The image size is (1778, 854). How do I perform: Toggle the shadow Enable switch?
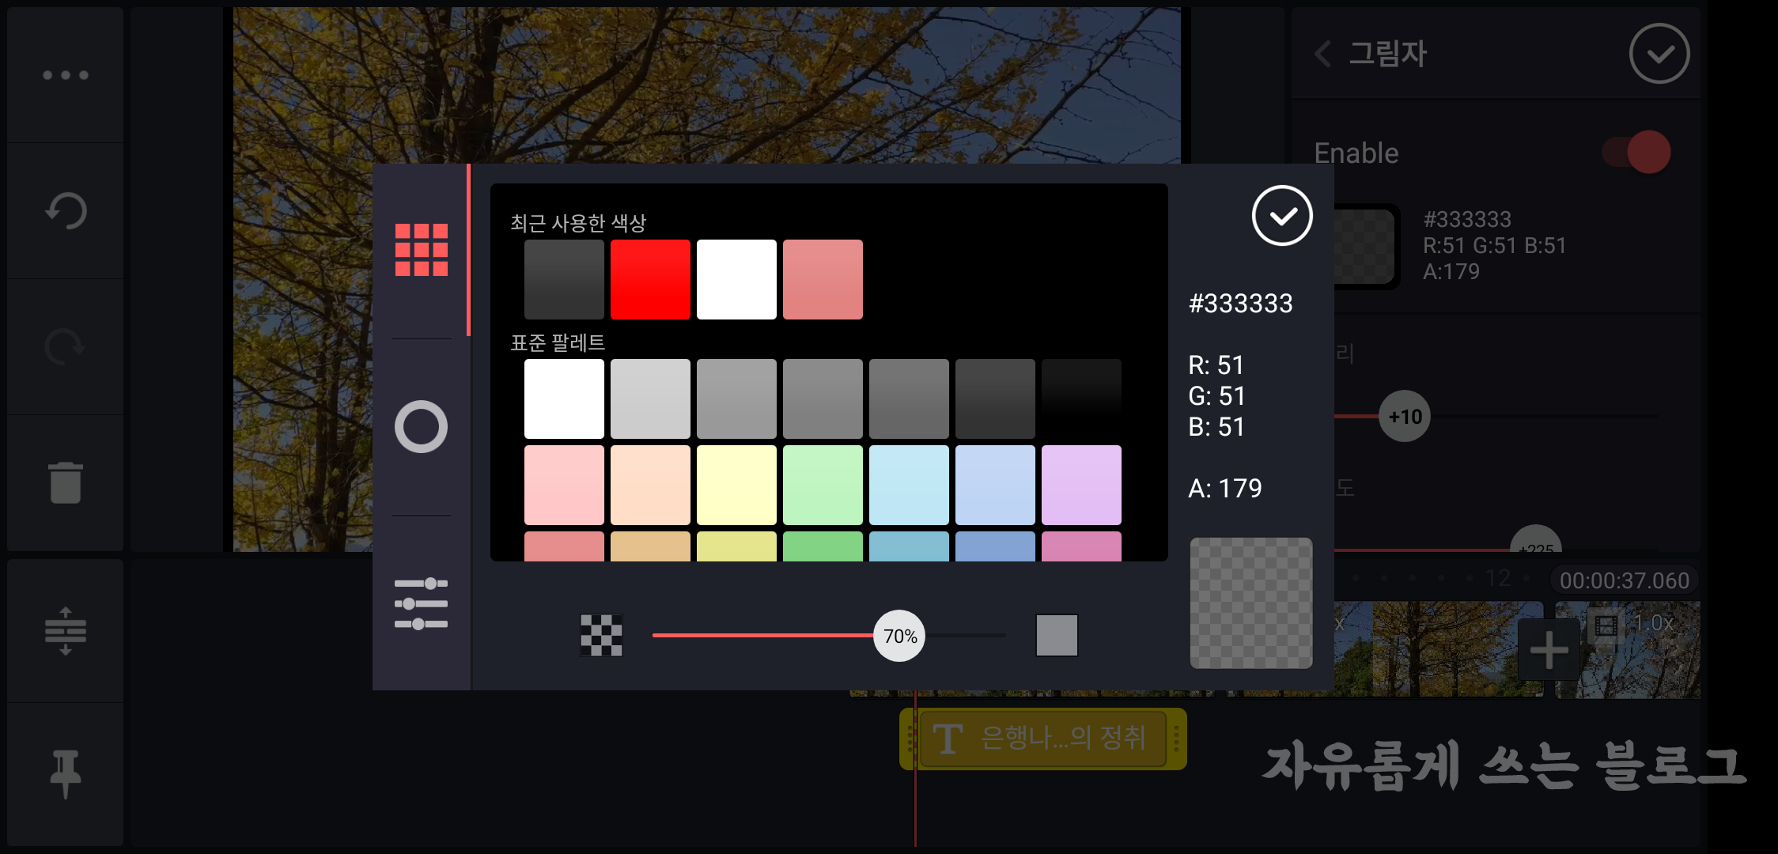click(x=1637, y=152)
